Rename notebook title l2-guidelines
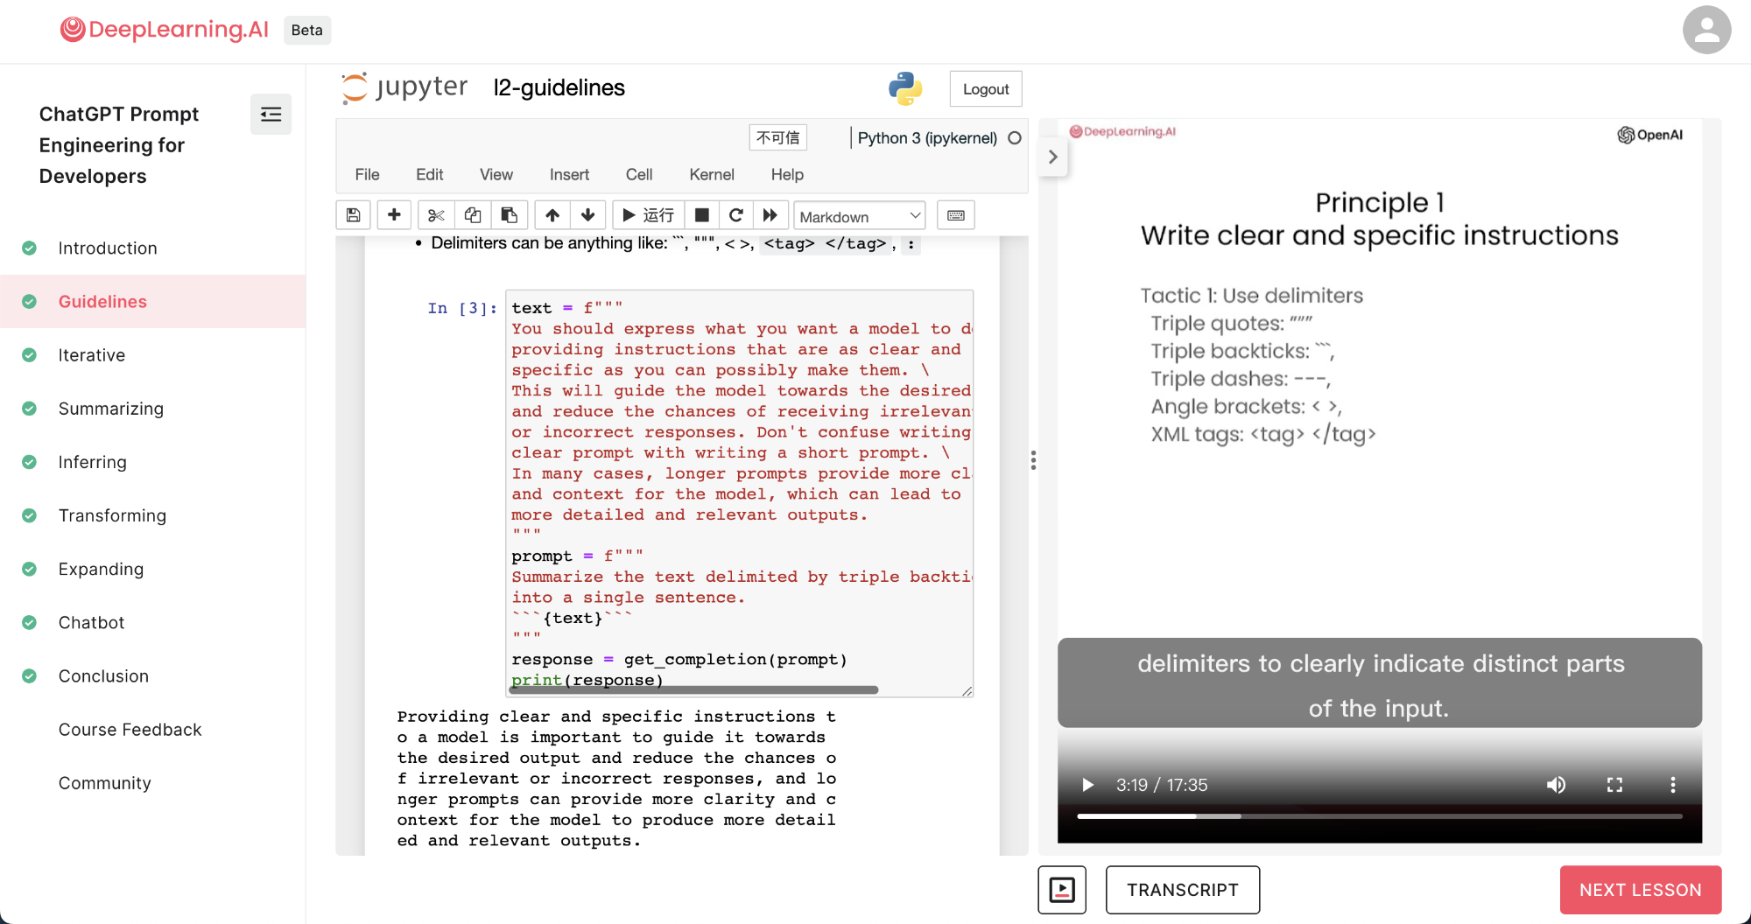The height and width of the screenshot is (924, 1751). 559,87
